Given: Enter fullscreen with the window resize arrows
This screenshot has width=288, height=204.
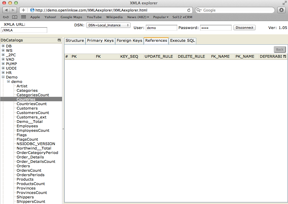Looking at the screenshot, I should (284, 3).
